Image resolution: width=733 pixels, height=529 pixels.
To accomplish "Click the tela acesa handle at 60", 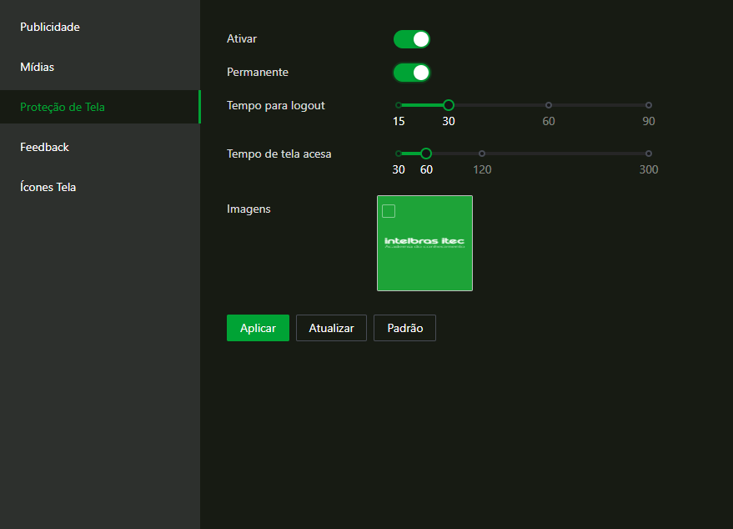I will click(426, 154).
